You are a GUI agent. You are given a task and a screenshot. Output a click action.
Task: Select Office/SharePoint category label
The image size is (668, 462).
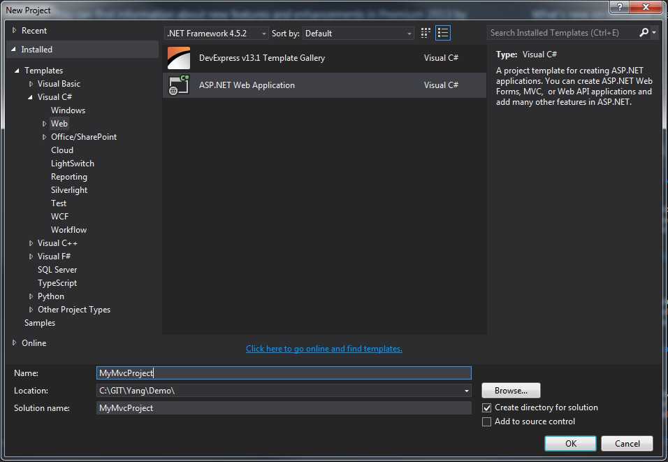point(84,137)
